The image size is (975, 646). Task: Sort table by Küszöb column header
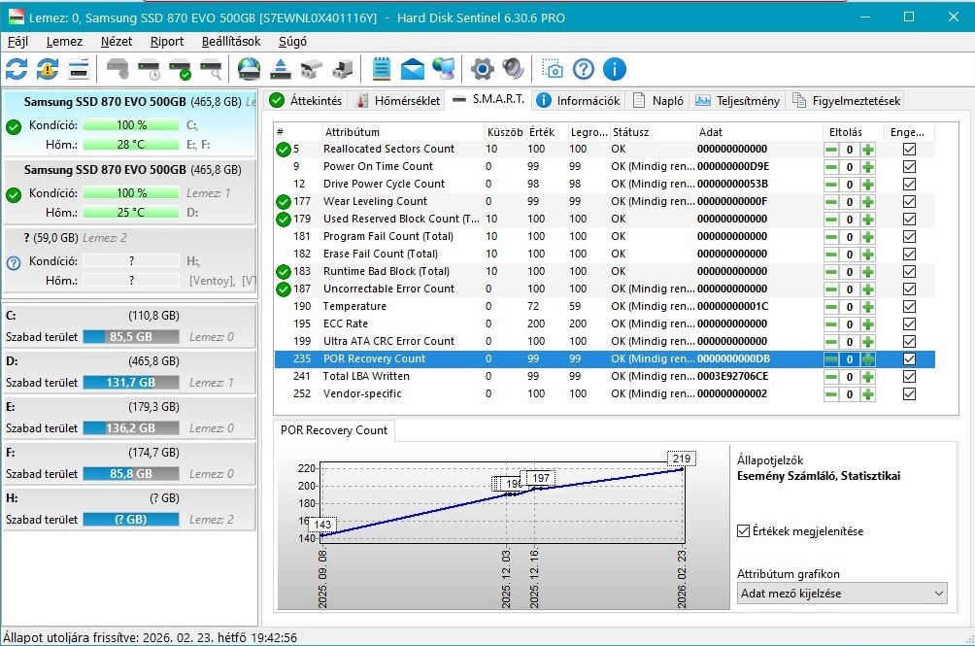pos(504,132)
